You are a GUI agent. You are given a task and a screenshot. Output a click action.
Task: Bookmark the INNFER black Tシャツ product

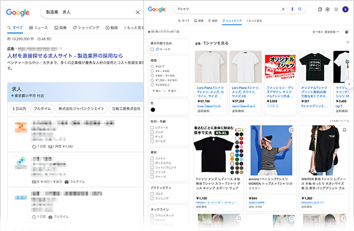(x=345, y=130)
